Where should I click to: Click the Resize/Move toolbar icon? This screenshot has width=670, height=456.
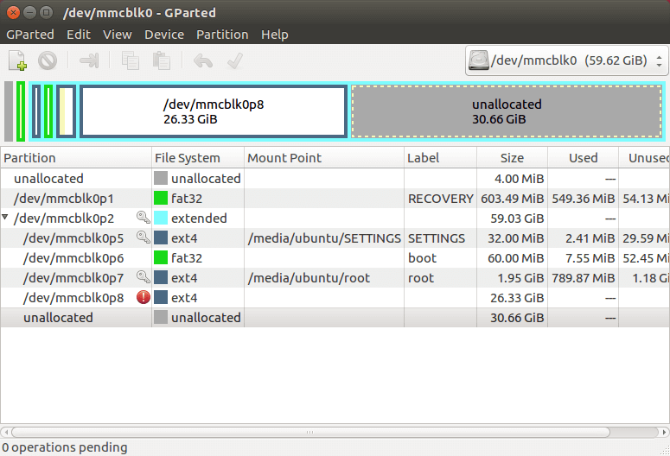[x=89, y=60]
